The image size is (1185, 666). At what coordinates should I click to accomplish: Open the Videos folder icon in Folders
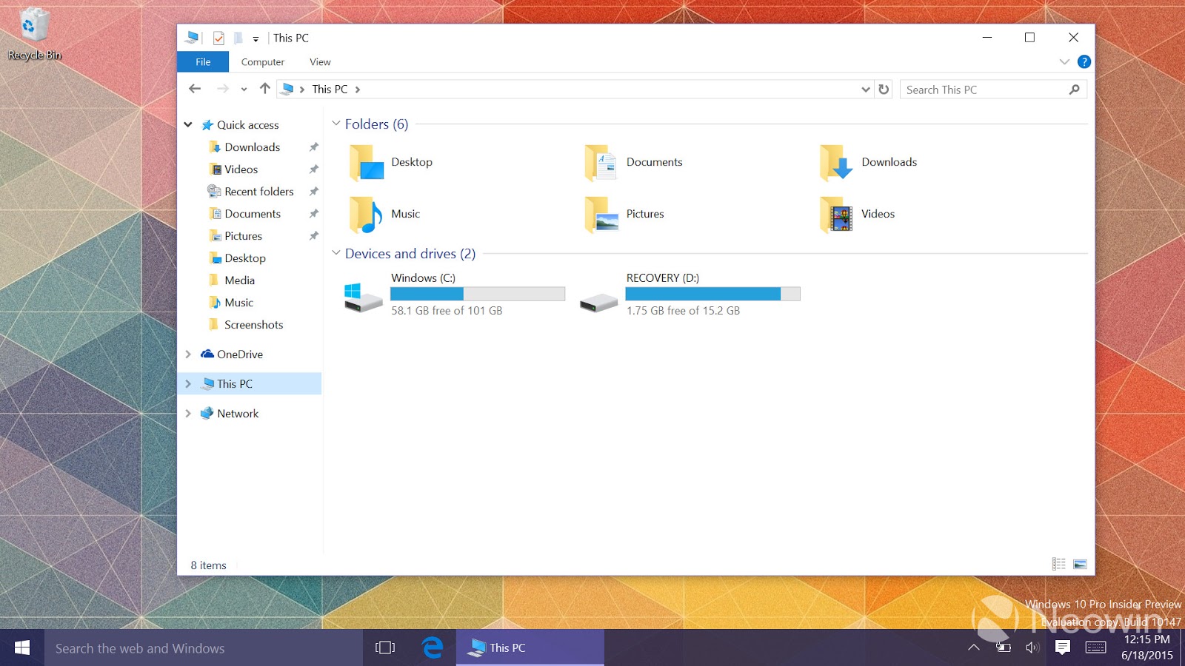(x=836, y=215)
